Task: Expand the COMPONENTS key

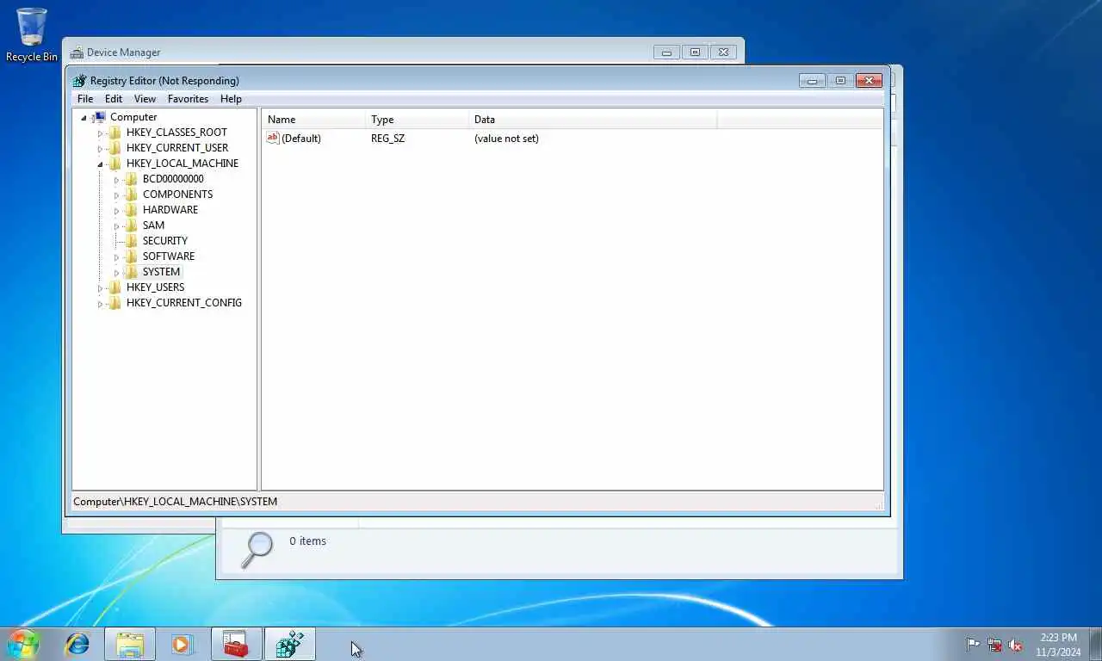Action: coord(116,195)
